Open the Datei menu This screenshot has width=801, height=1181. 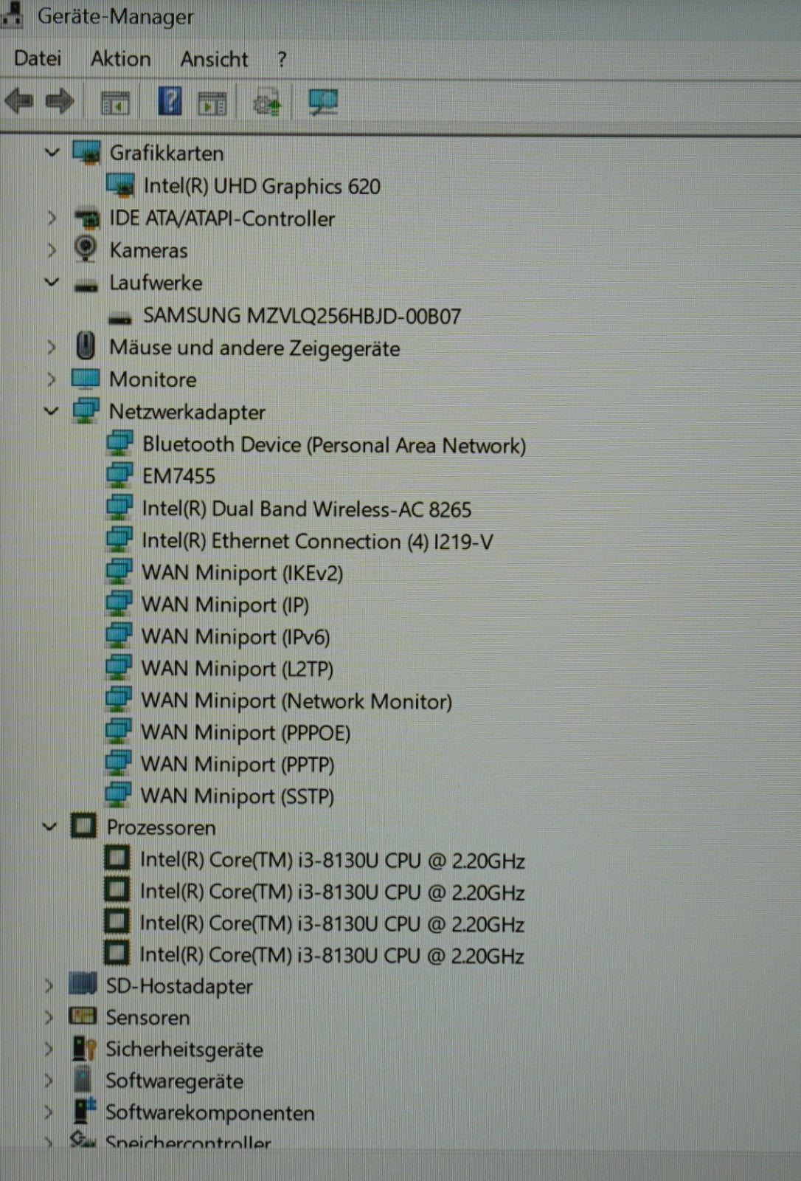[x=38, y=59]
